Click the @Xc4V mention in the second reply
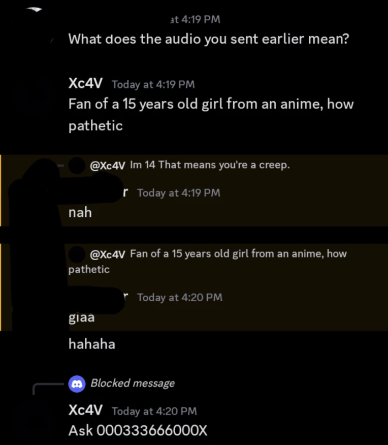Image resolution: width=388 pixels, height=445 pixels. 108,255
